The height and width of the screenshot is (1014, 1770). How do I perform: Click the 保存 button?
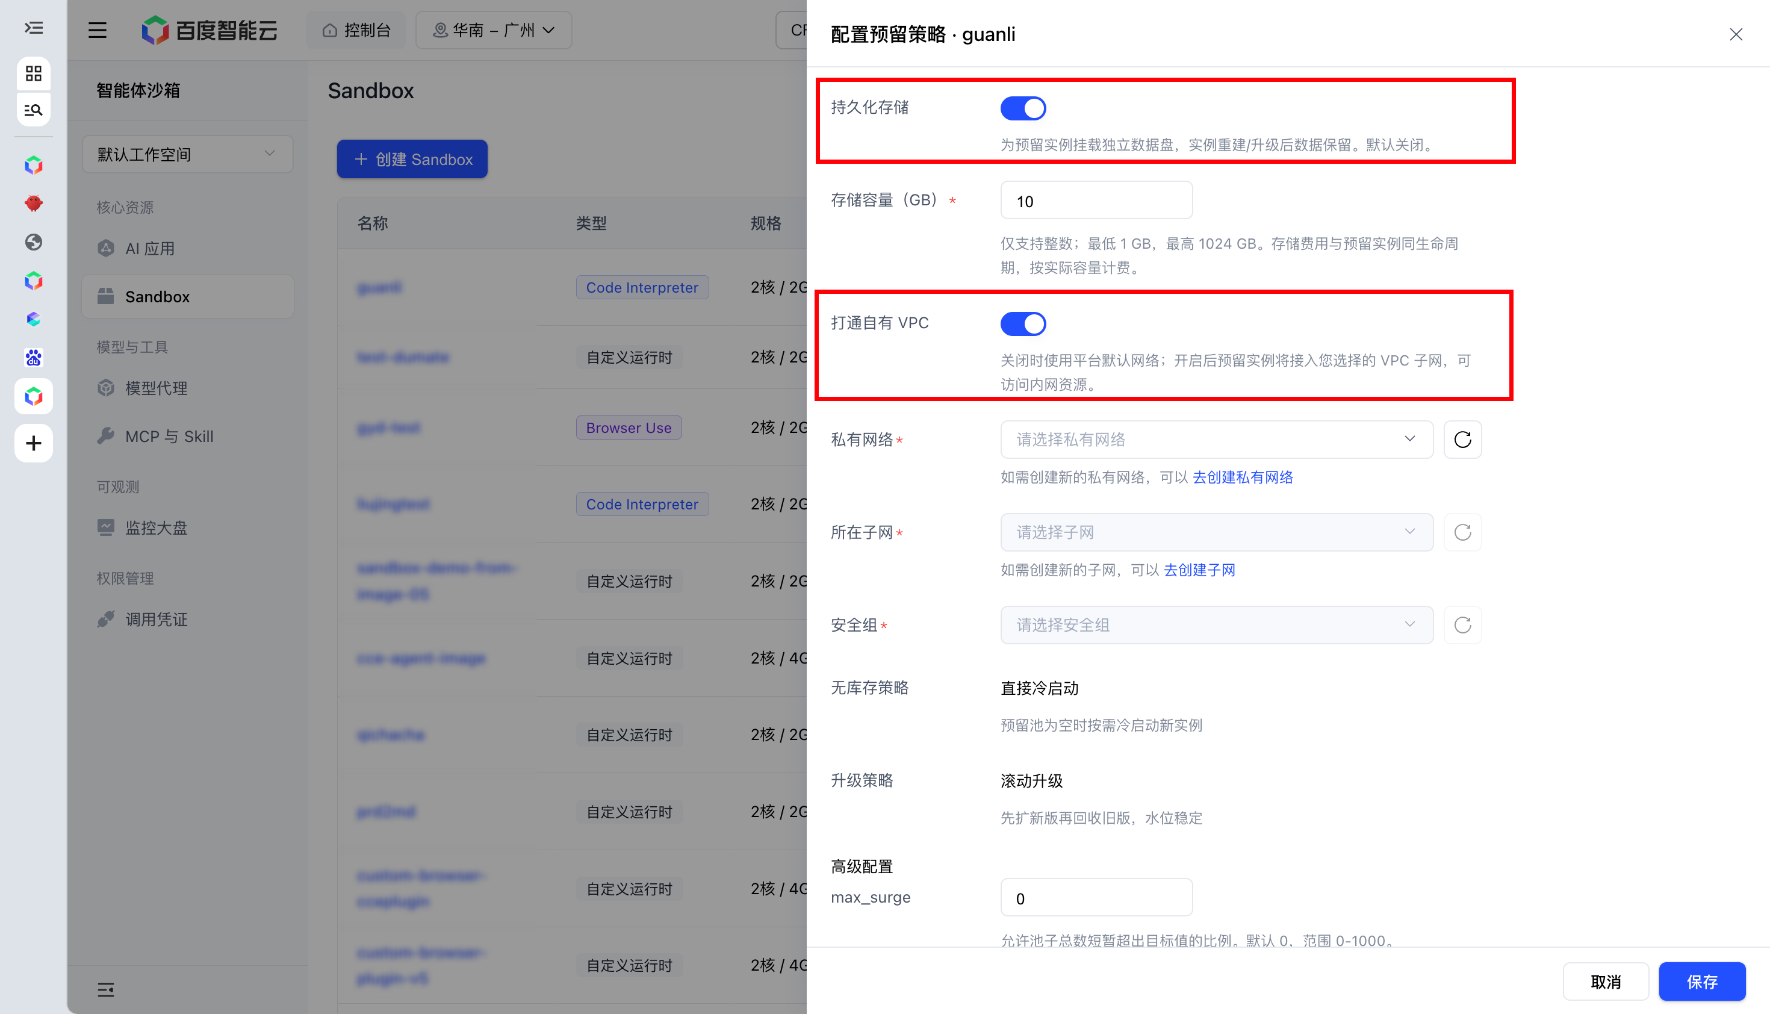click(1702, 981)
